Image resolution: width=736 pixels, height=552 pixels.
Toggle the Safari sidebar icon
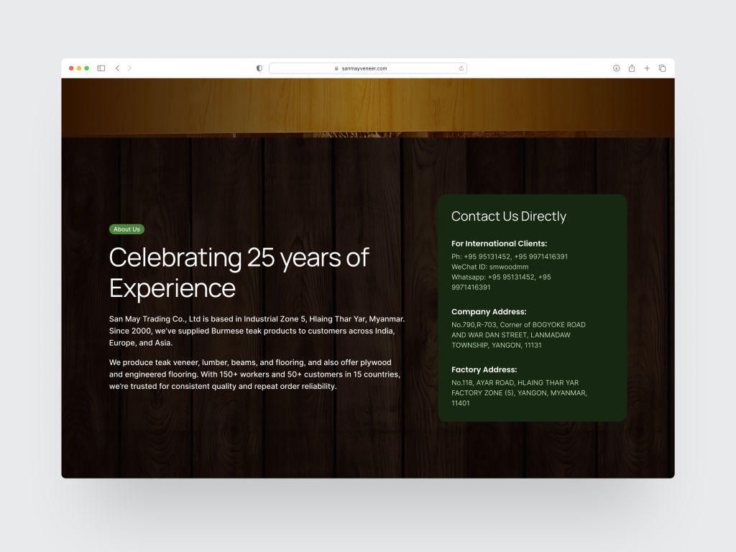[101, 68]
